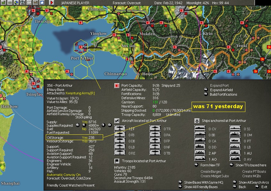Toggle the Supply stockpiling Yes setting
The height and width of the screenshot is (191, 271).
click(85, 122)
